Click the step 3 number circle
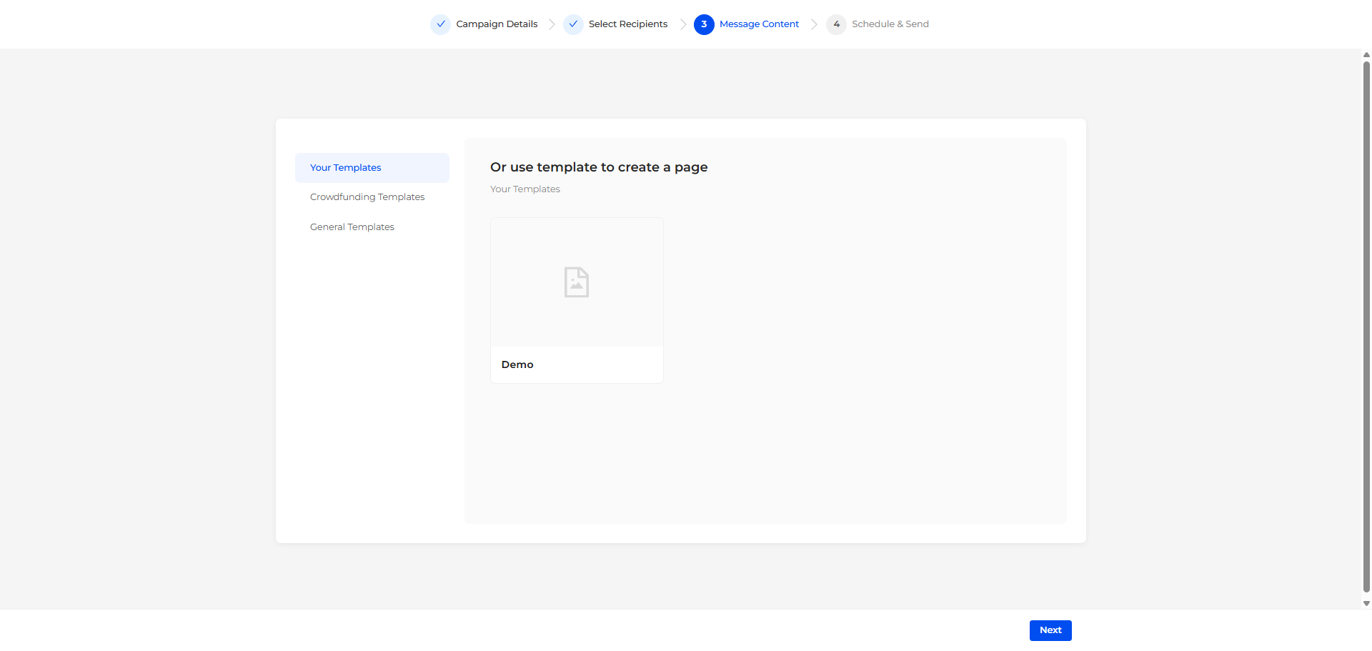 704,24
